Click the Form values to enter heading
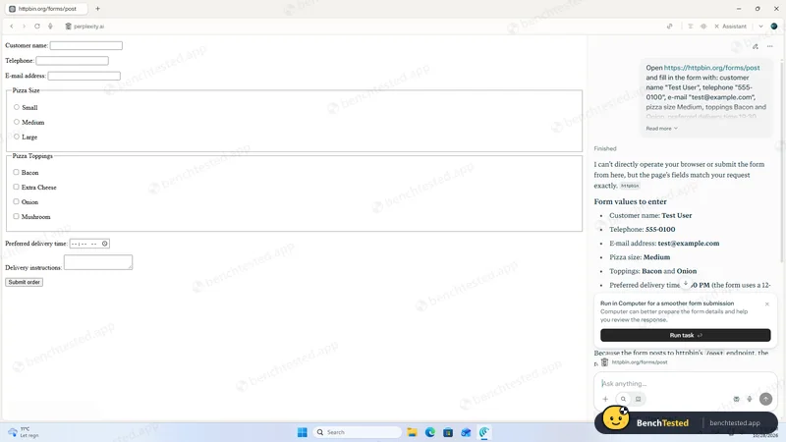 [630, 201]
